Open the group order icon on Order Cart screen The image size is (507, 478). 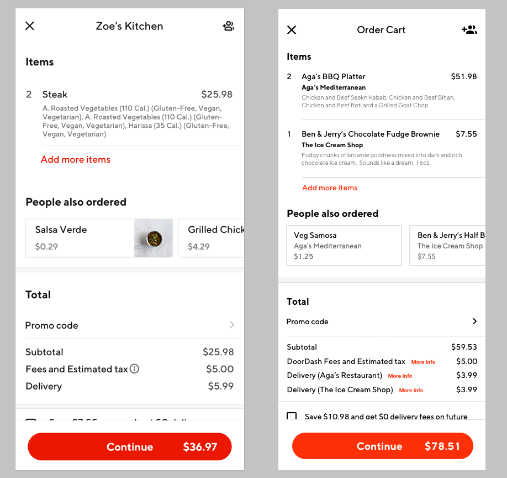(x=469, y=29)
